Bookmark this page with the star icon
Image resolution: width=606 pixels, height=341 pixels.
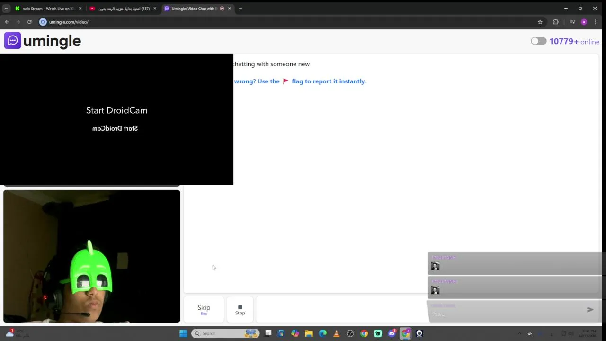pos(540,22)
